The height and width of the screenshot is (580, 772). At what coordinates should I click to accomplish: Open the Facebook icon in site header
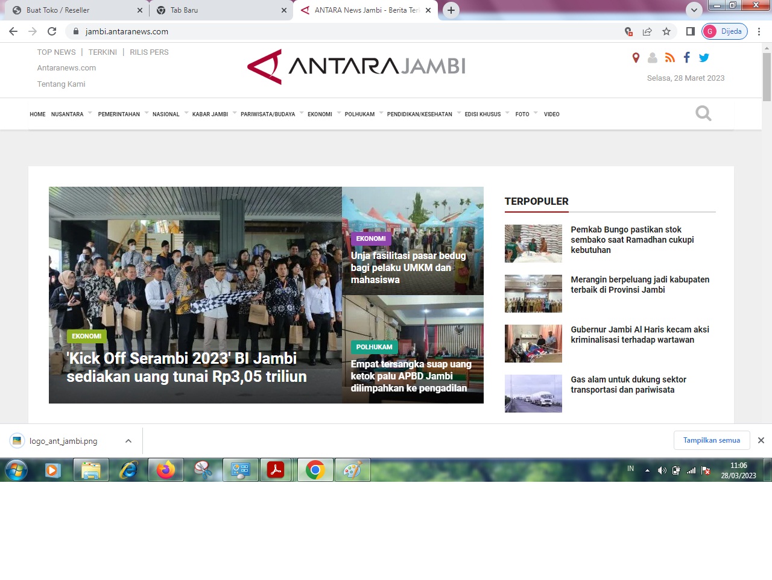point(686,57)
